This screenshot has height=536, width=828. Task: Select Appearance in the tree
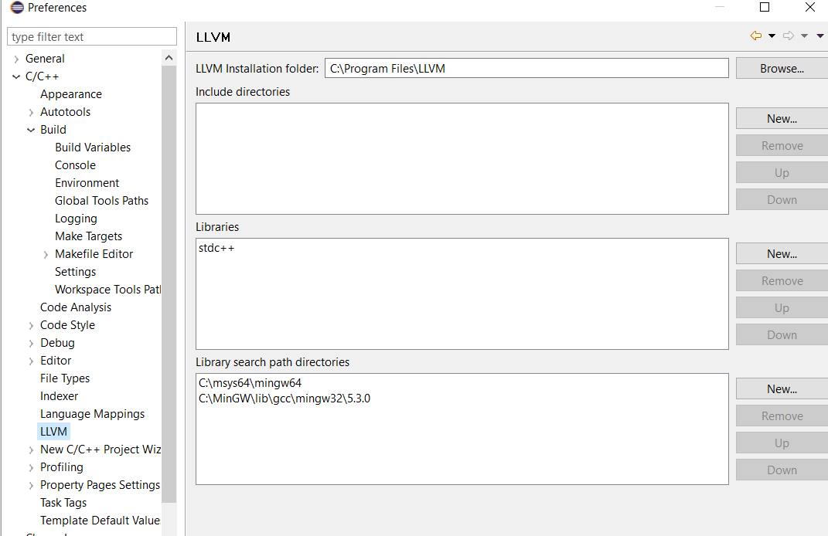coord(71,94)
